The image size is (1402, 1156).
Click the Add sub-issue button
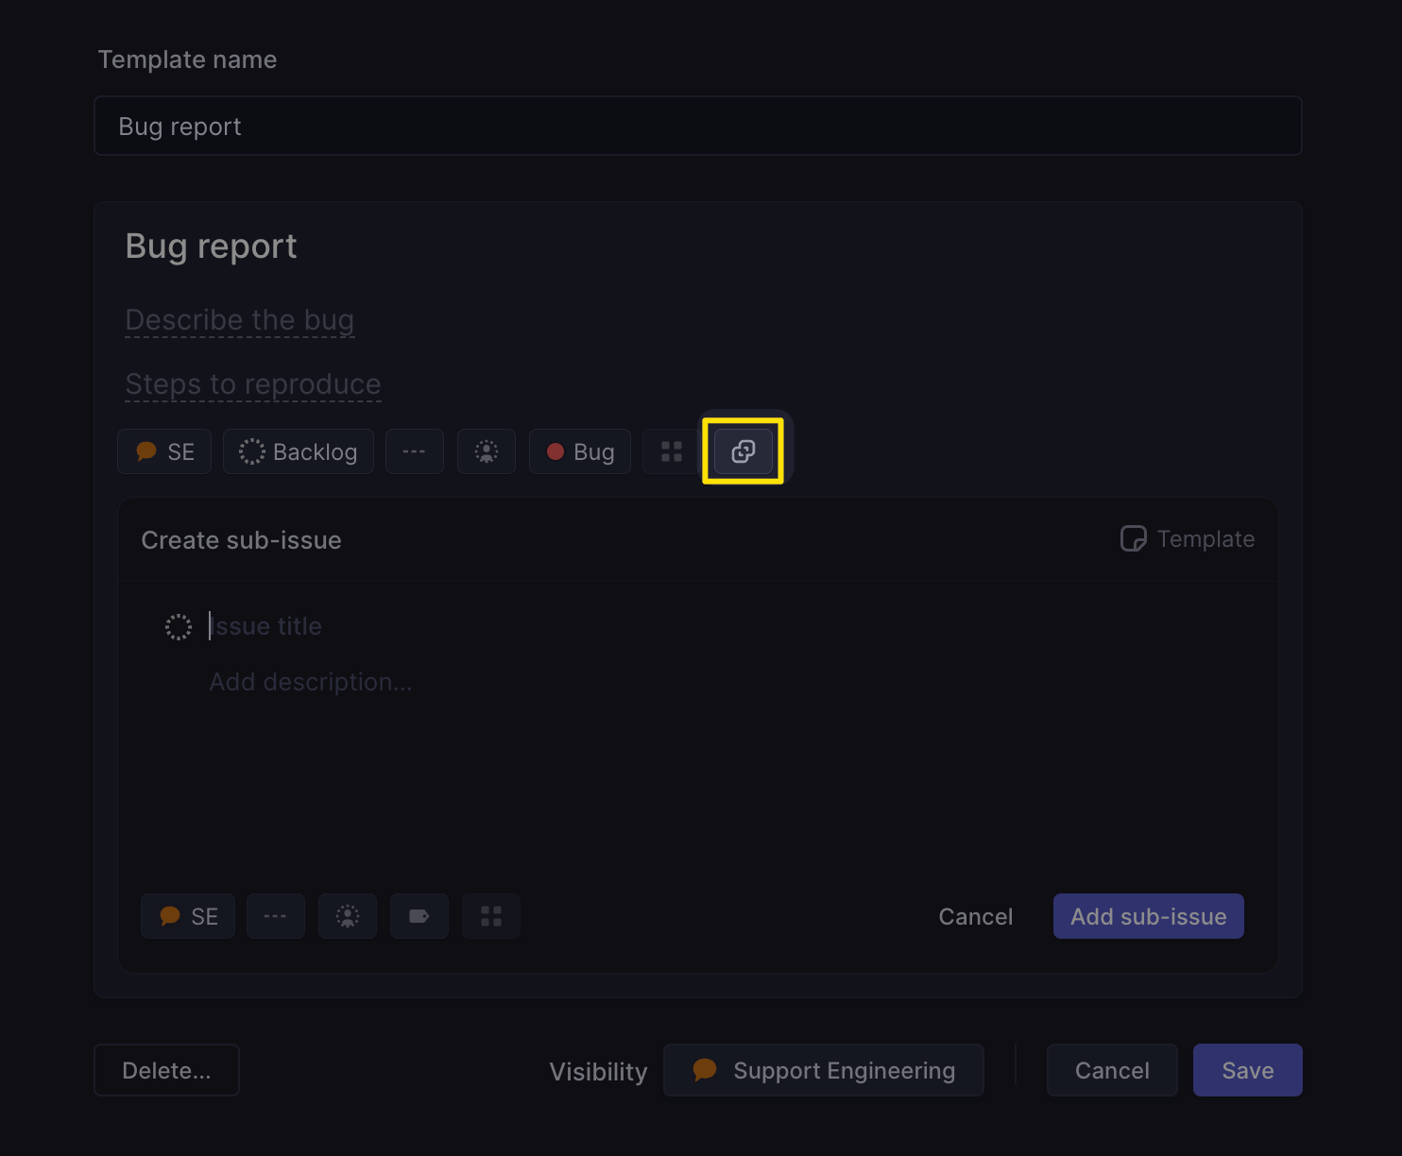(x=1148, y=916)
